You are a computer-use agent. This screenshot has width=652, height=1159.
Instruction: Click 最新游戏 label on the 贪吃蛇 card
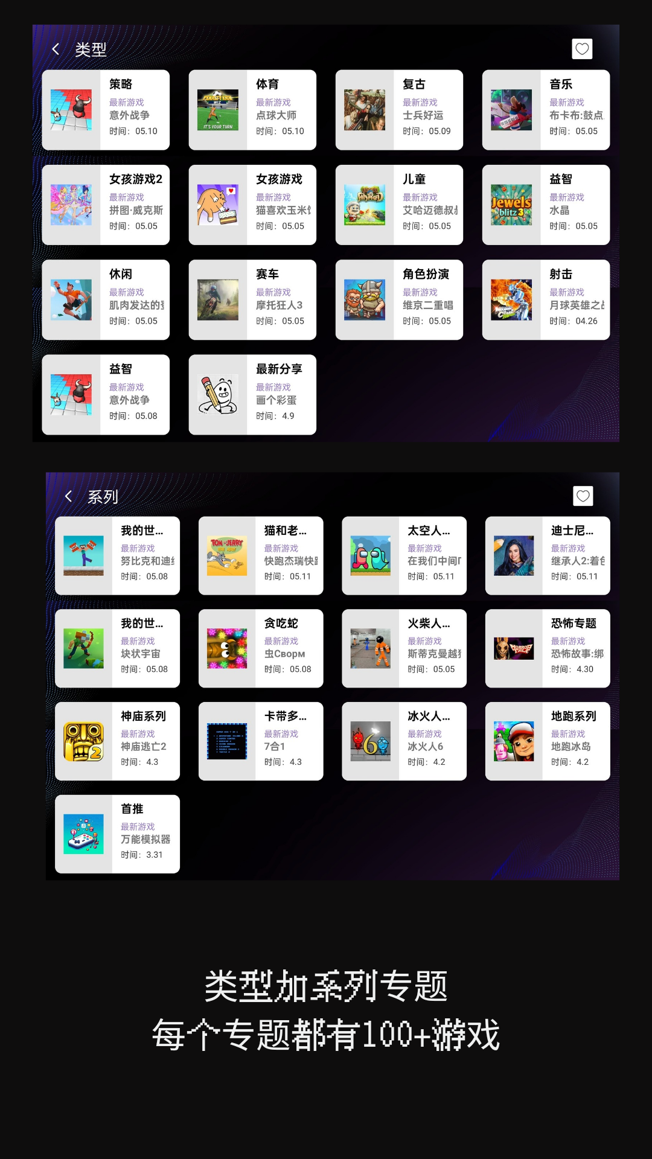click(x=281, y=641)
